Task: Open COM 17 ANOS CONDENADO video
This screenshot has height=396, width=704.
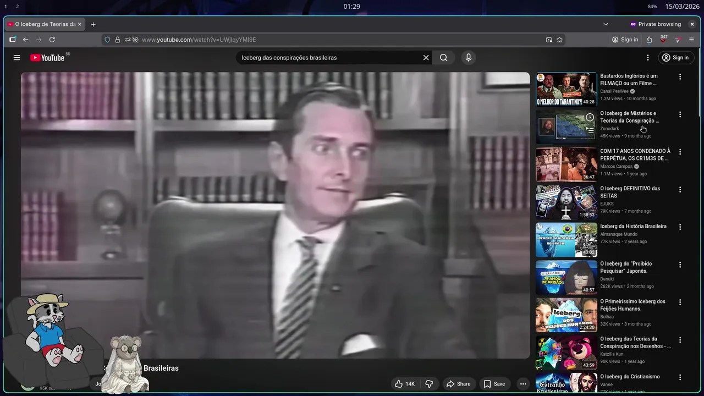Action: point(635,155)
